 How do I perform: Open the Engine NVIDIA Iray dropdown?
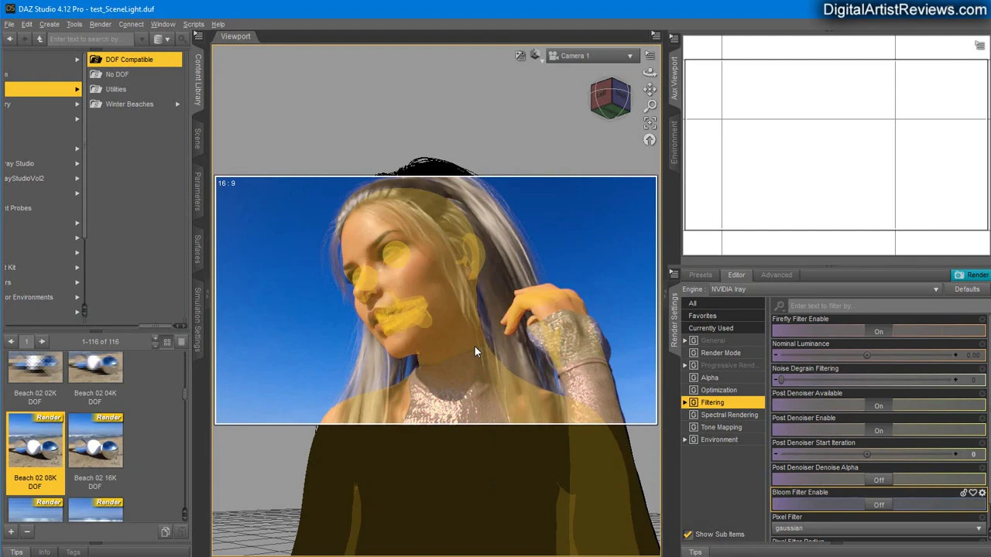[825, 289]
